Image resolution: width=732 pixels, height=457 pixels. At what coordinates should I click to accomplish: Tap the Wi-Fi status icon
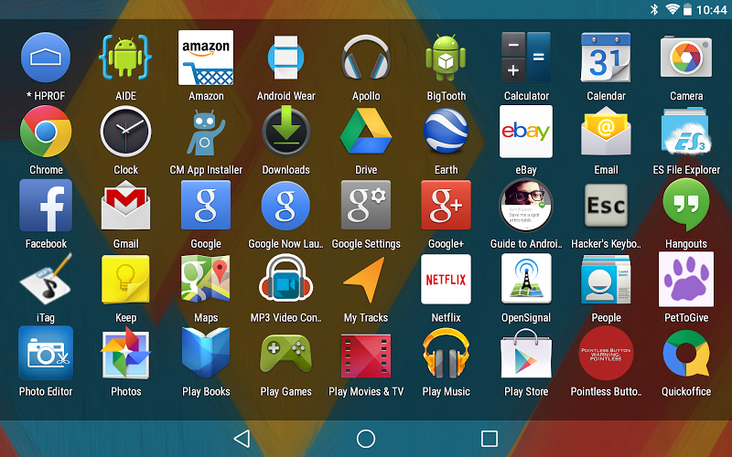coord(673,9)
